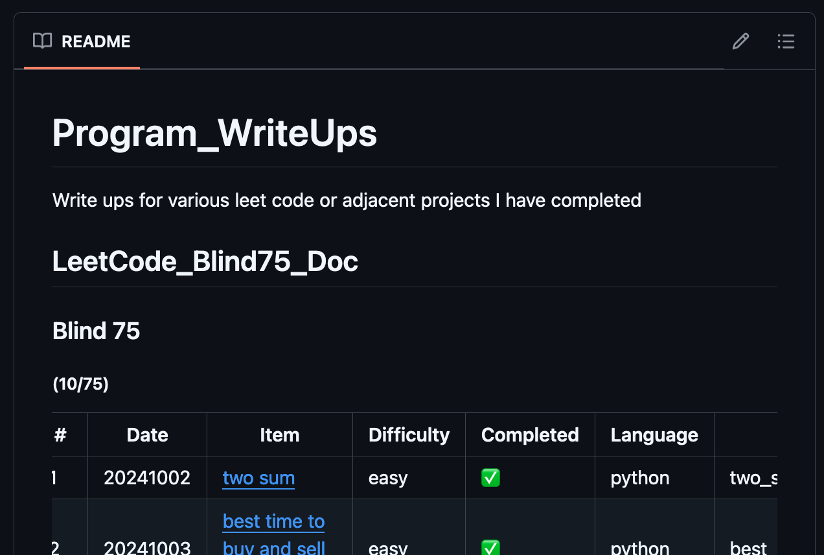The height and width of the screenshot is (555, 824).
Task: Click the LeetCode_Blind75_Doc heading
Action: point(205,261)
